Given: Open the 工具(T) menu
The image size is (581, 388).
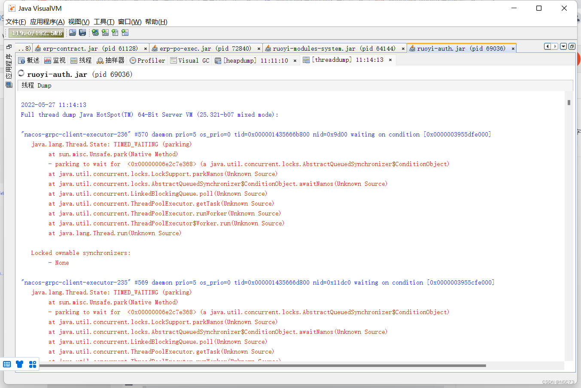Looking at the screenshot, I should (x=104, y=22).
